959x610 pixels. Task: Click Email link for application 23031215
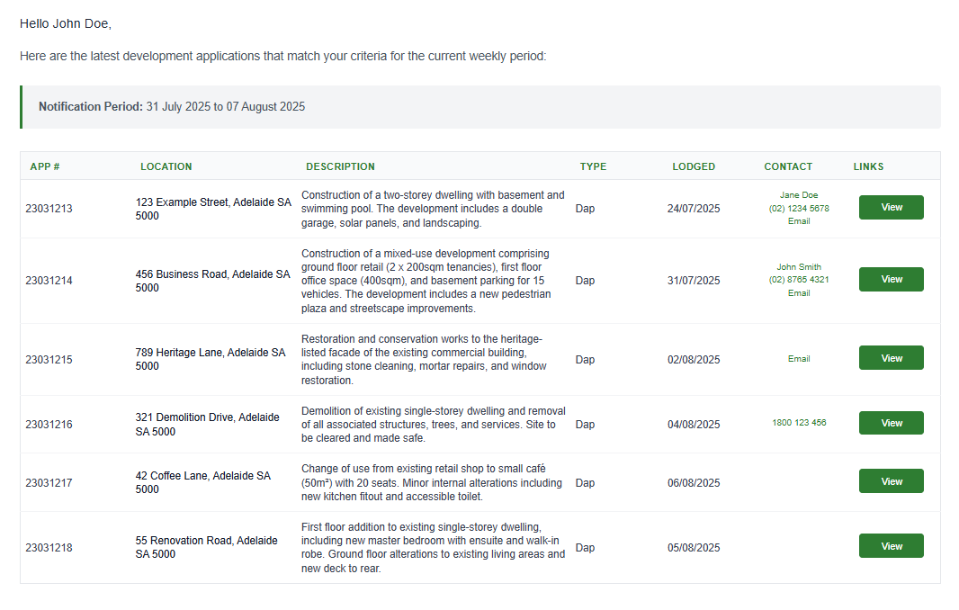pyautogui.click(x=799, y=359)
